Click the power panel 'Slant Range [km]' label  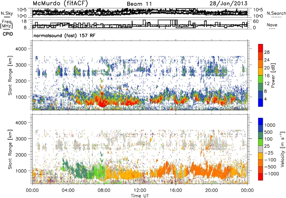point(10,75)
